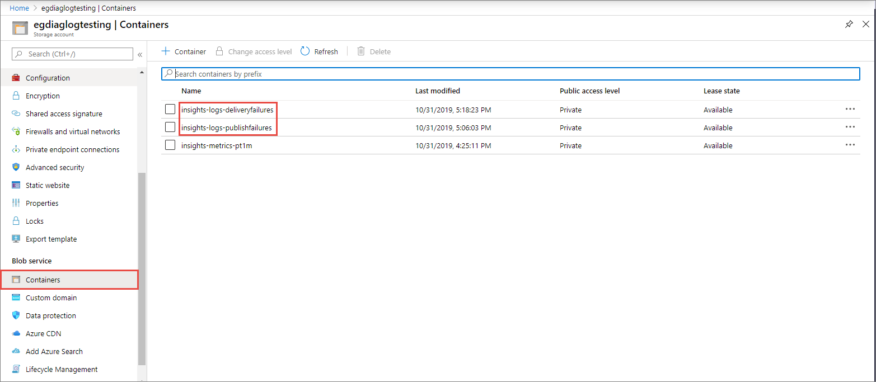This screenshot has width=876, height=382.
Task: Open Private endpoint connections
Action: 72,149
